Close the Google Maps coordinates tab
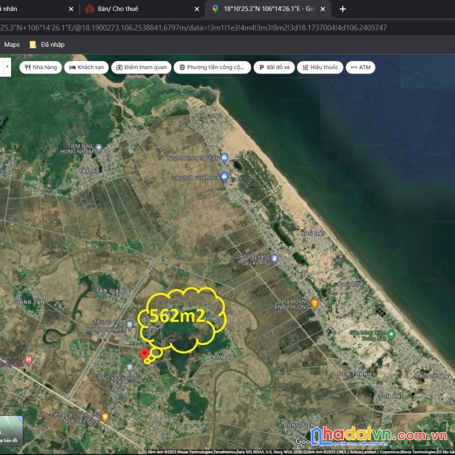 click(x=322, y=9)
